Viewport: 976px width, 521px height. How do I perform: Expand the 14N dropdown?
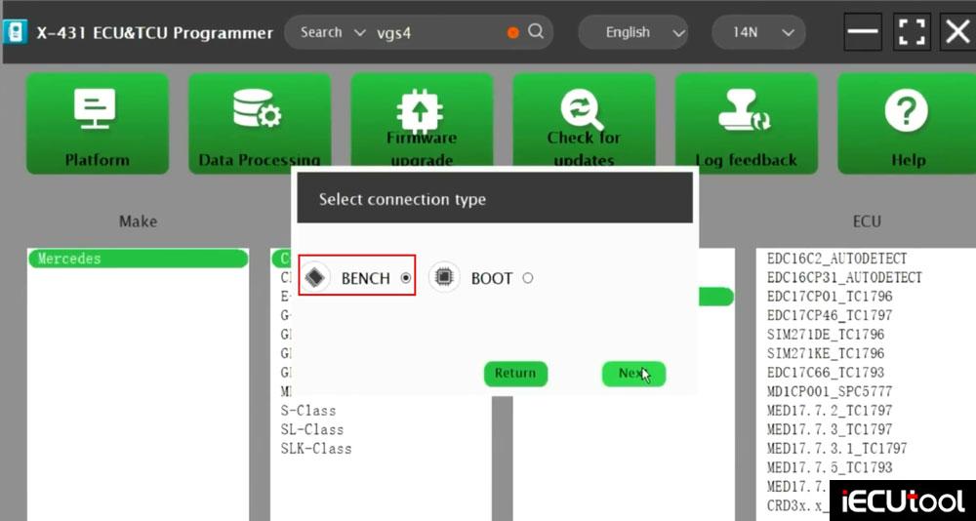762,32
